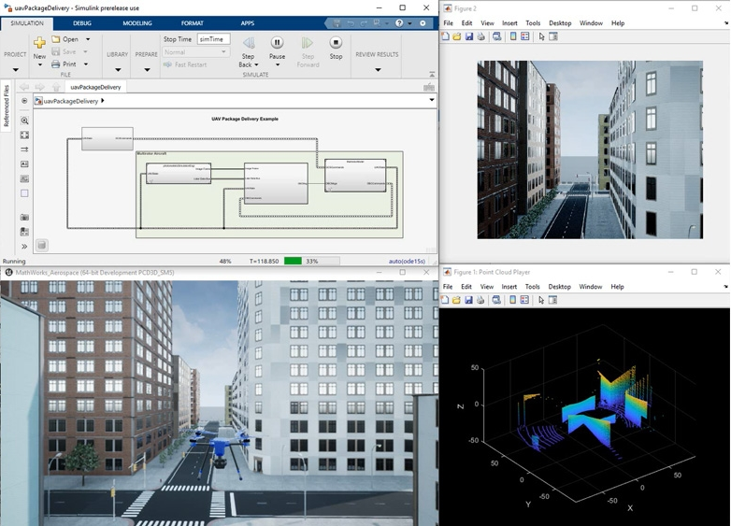Toggle Insert Colorbar in Point Cloud Player
This screenshot has height=526, width=731.
pos(513,300)
